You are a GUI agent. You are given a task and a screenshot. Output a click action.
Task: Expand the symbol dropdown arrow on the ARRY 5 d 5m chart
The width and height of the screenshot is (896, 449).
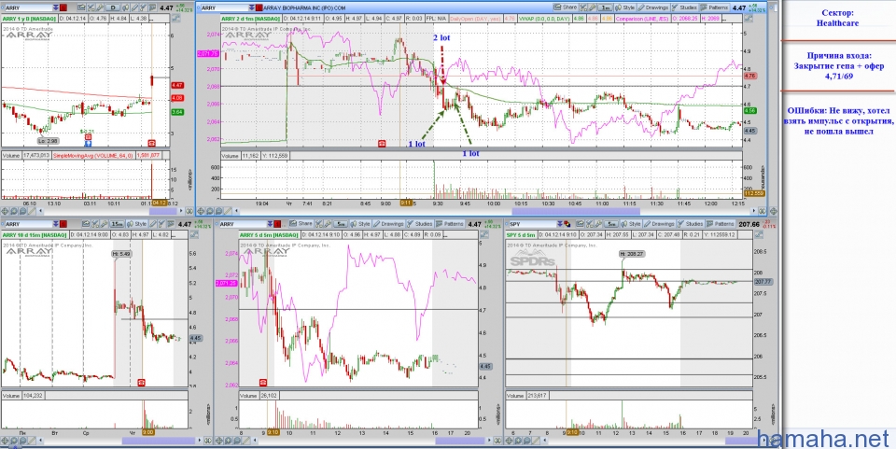coord(270,224)
